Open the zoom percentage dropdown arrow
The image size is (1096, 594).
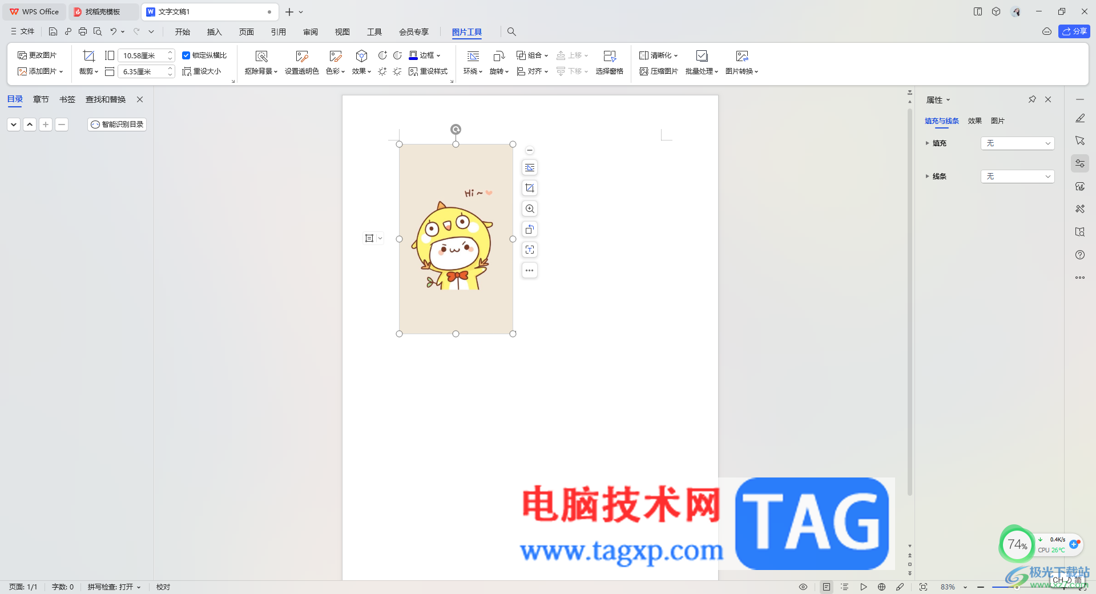tap(965, 587)
